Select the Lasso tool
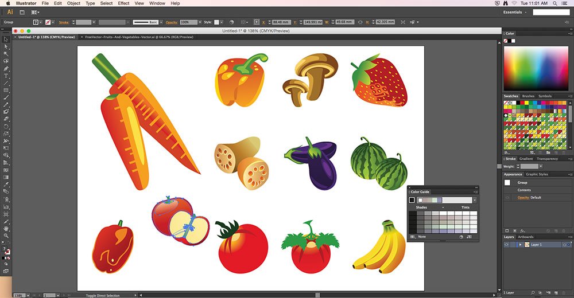Viewport: 574px width, 298px height. pyautogui.click(x=6, y=61)
